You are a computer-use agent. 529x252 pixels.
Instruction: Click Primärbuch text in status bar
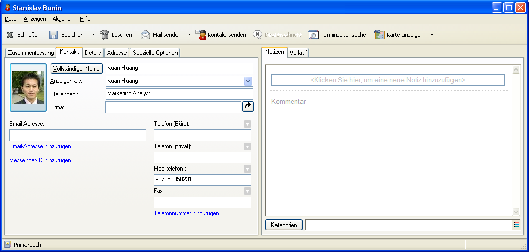[x=28, y=245]
